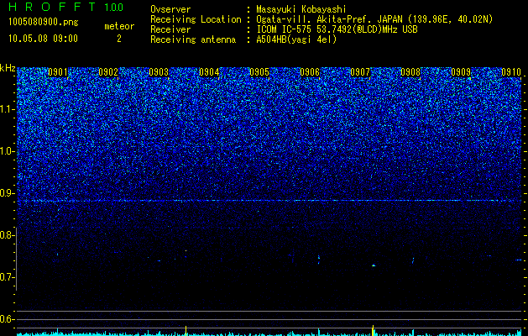The width and height of the screenshot is (528, 336).
Task: Click the 1.1 kHz axis label
Action: click(8, 109)
